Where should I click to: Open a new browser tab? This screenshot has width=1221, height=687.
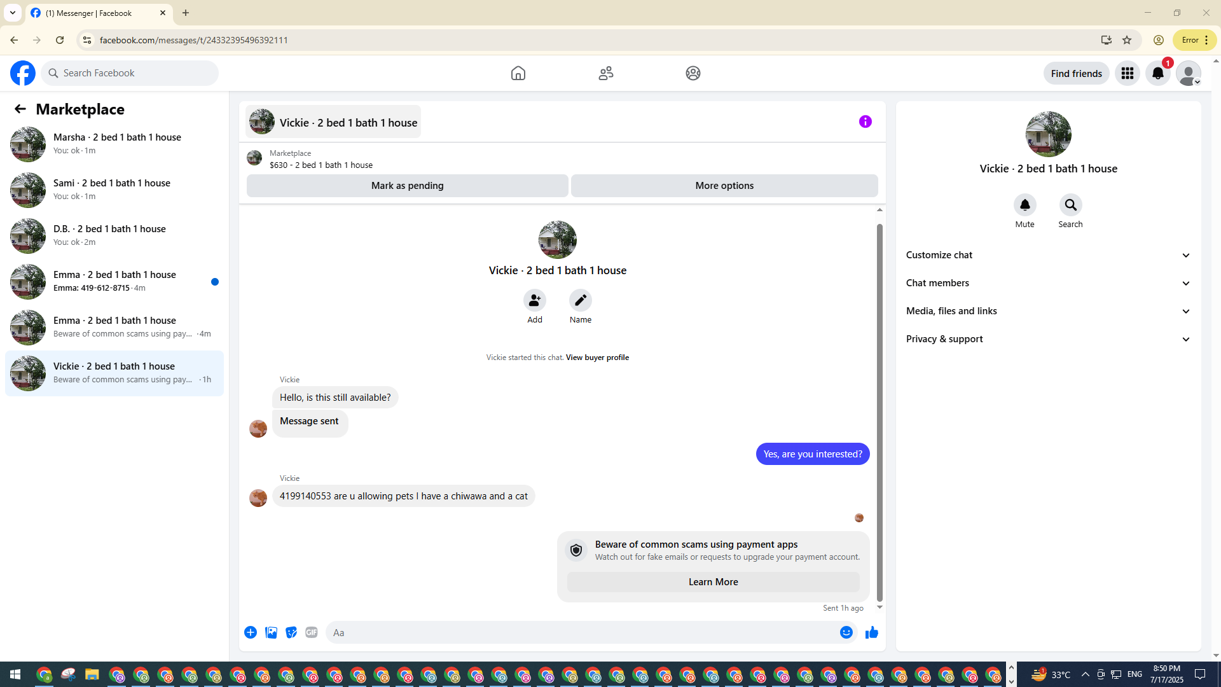click(186, 13)
